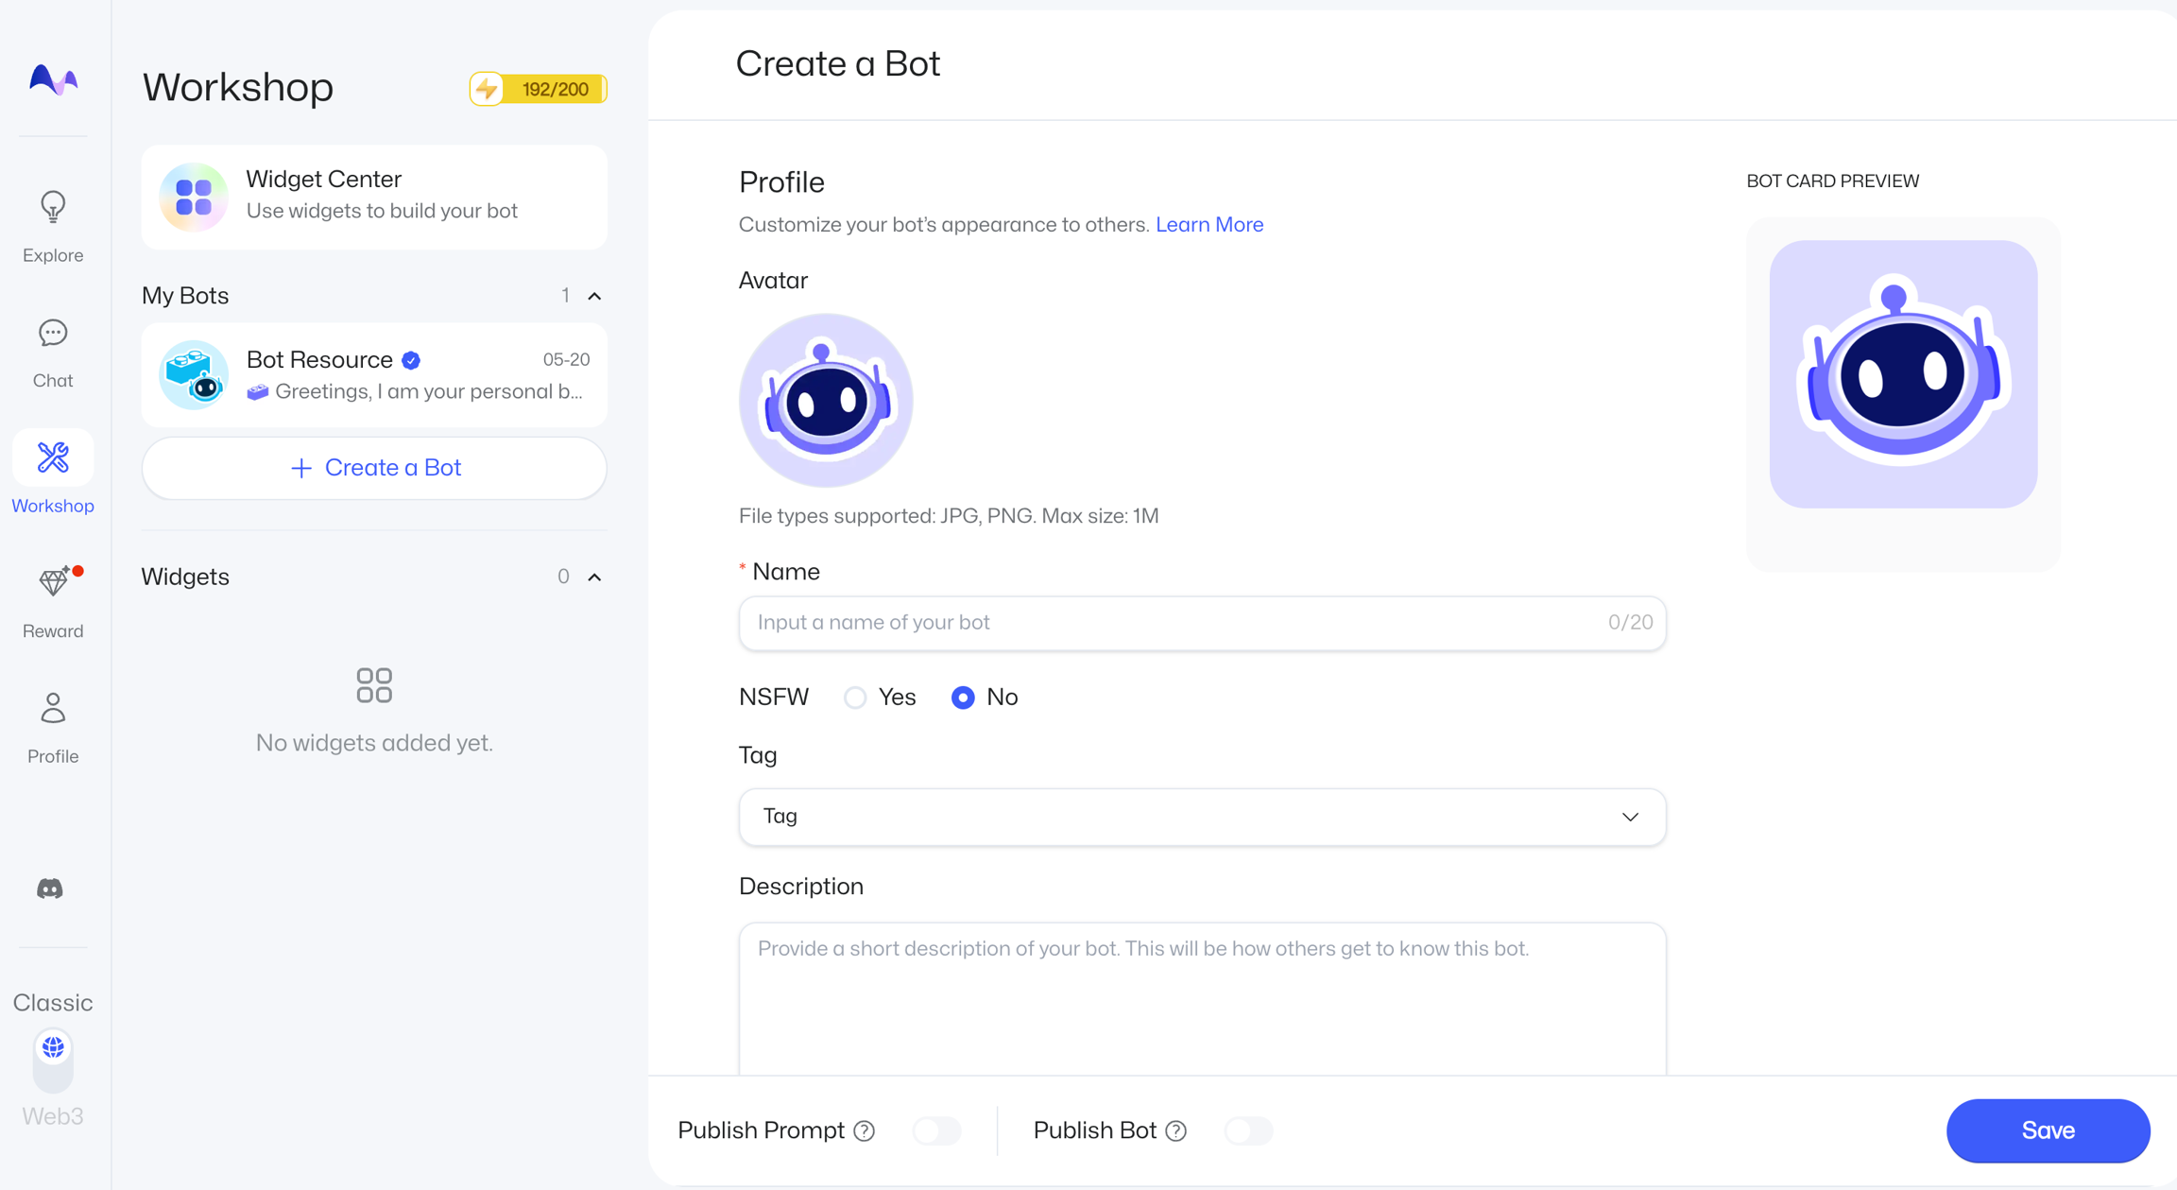The image size is (2177, 1190).
Task: Open the Explore lightbulb icon
Action: coord(53,207)
